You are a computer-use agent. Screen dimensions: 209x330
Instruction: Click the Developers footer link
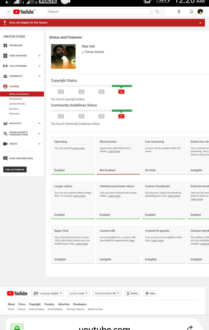coord(80,304)
